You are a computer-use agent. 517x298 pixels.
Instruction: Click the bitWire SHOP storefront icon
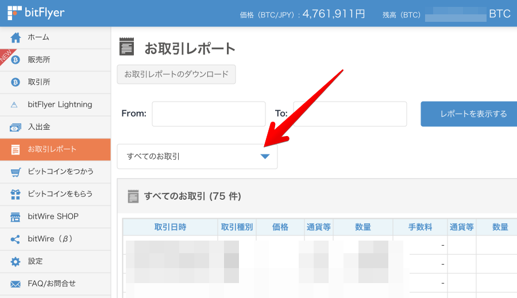pos(15,217)
